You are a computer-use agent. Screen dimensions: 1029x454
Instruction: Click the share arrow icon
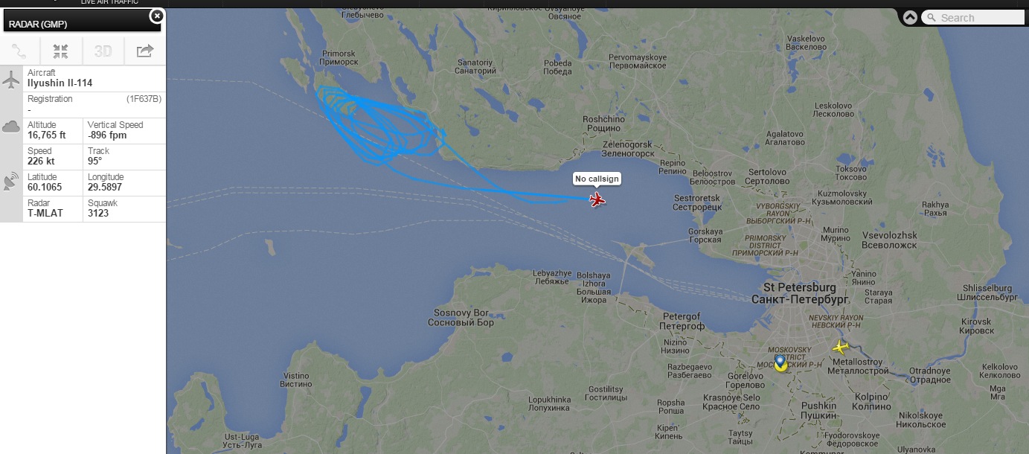pyautogui.click(x=144, y=51)
